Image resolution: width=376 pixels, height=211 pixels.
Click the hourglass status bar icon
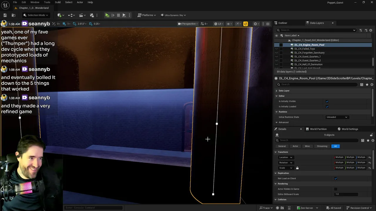pos(289,208)
